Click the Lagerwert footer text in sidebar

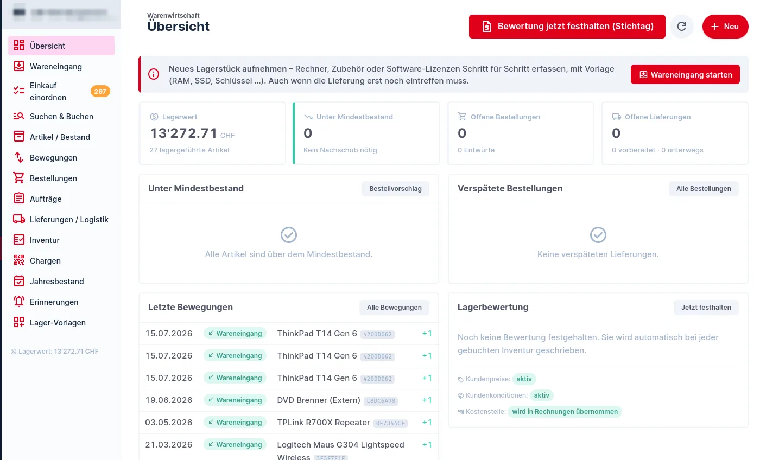click(x=55, y=352)
